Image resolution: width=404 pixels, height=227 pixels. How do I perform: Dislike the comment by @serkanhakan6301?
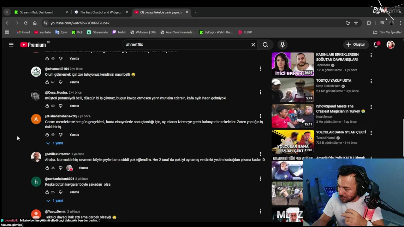coord(61,192)
